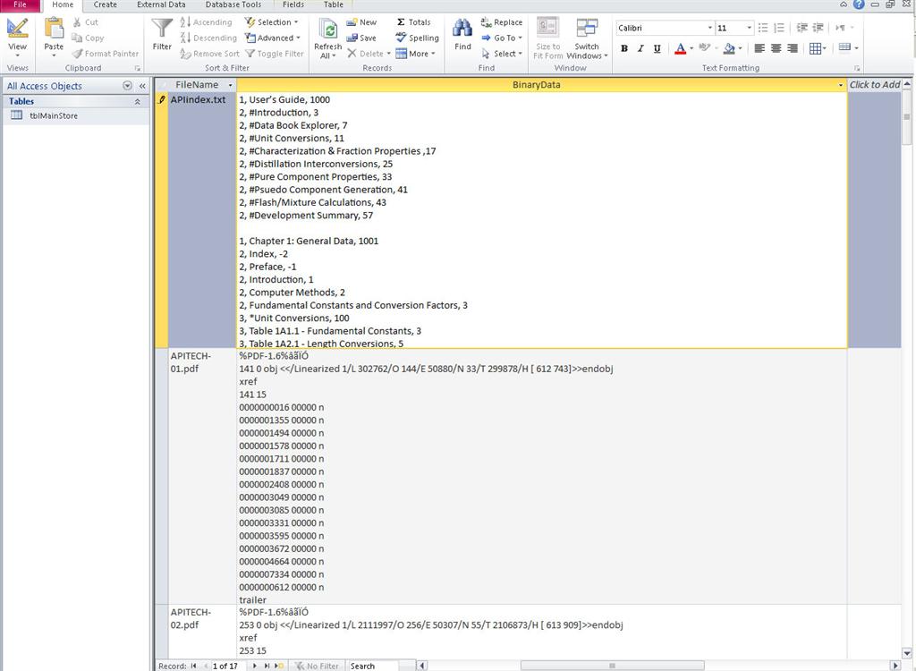Click Descending sort button
The height and width of the screenshot is (671, 916).
pyautogui.click(x=208, y=38)
